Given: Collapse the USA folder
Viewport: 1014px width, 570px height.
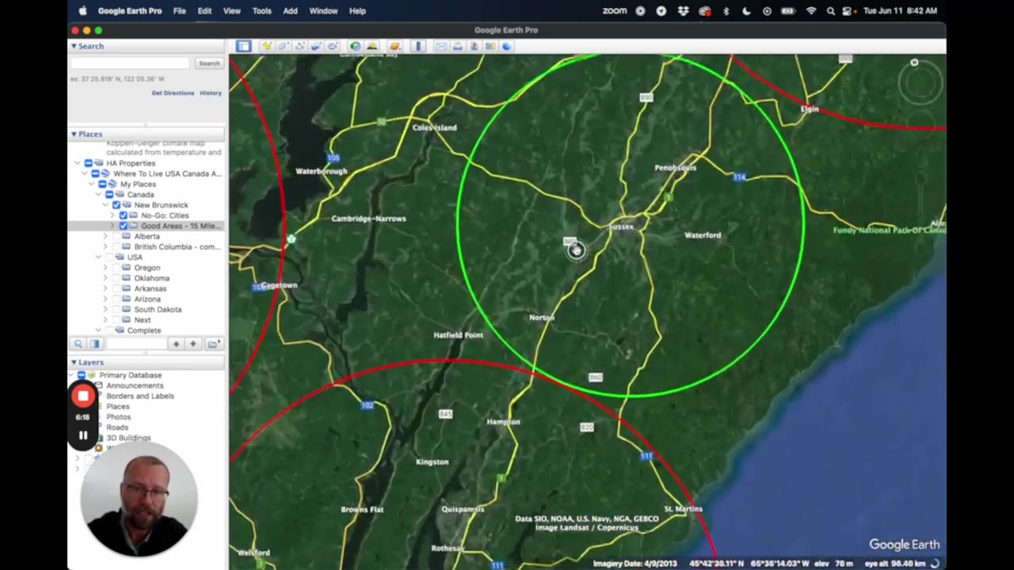Looking at the screenshot, I should pos(98,257).
